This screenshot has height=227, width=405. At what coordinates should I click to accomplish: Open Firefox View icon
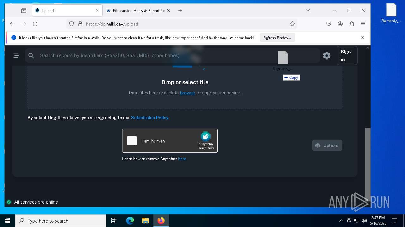point(24,10)
